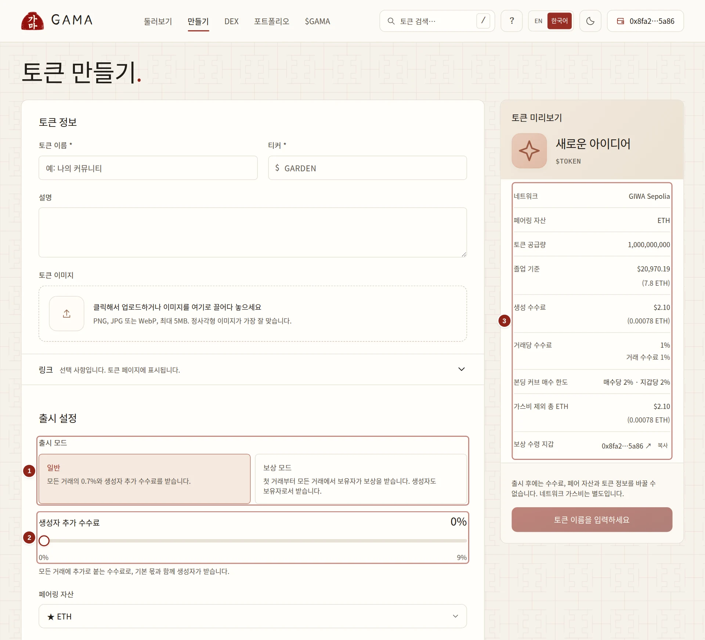
Task: Click into the 설명 description textarea
Action: [253, 233]
